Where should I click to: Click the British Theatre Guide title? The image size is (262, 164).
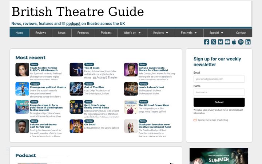[78, 12]
